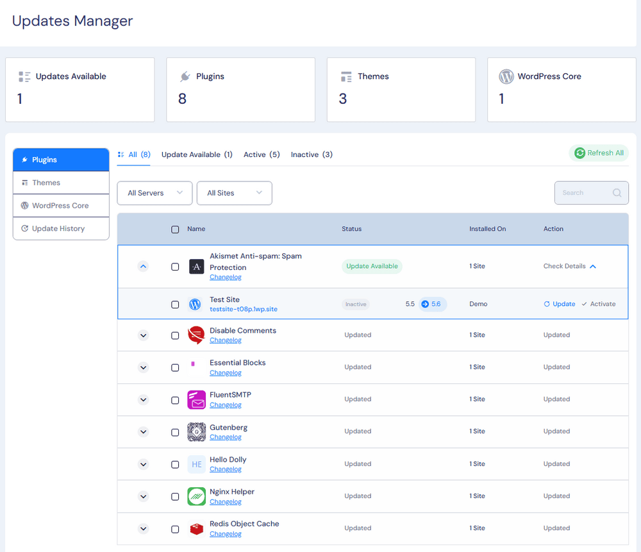Collapse the Akismet row chevron
The height and width of the screenshot is (552, 641).
[143, 267]
